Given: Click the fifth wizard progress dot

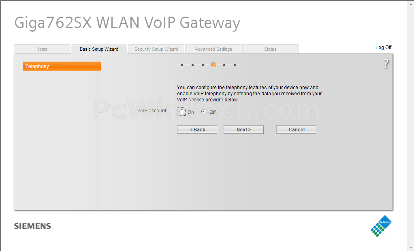Looking at the screenshot, I should click(224, 65).
